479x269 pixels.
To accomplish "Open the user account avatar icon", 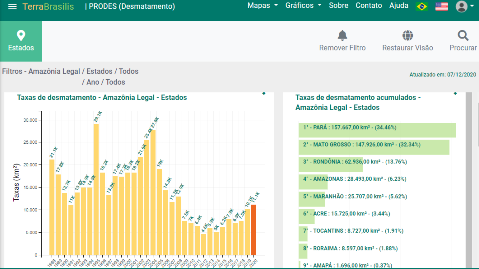I will [461, 6].
